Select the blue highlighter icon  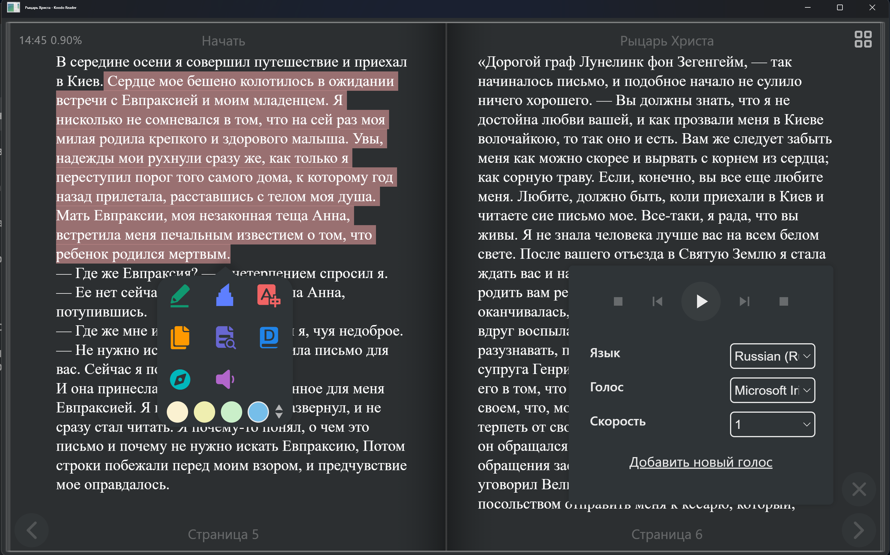click(225, 295)
